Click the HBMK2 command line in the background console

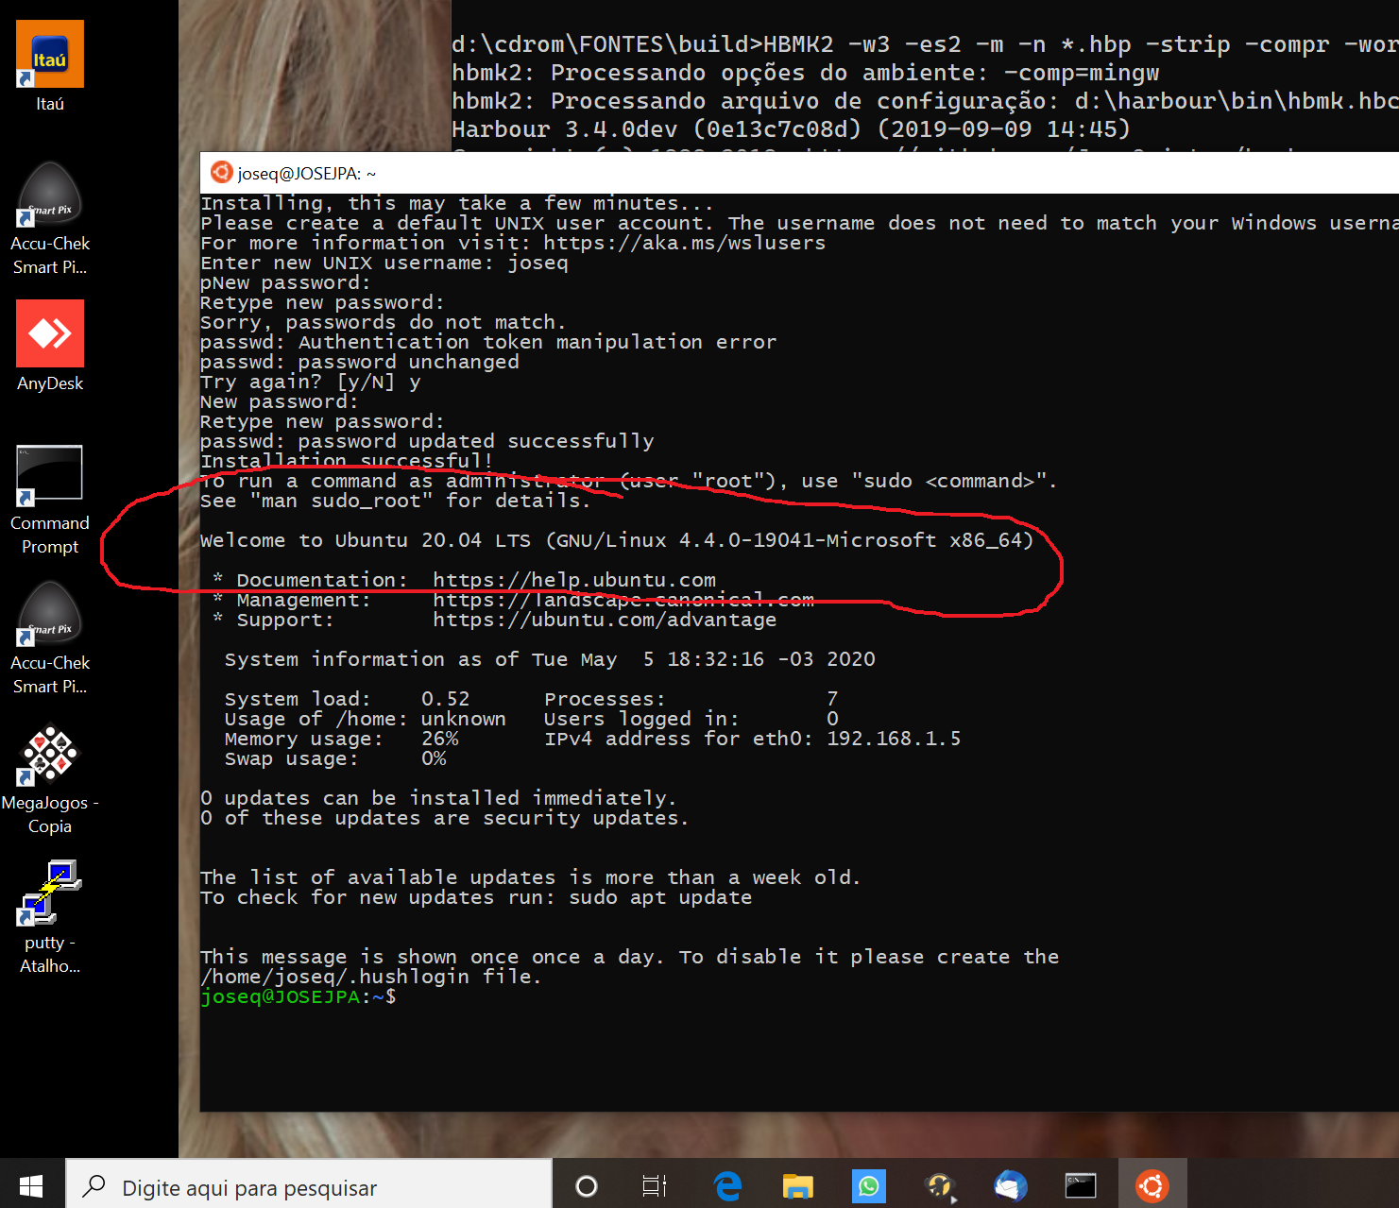(x=925, y=44)
